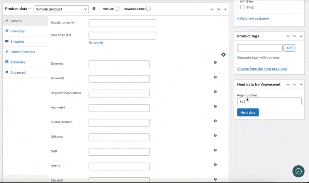Click the Reg-nummer input field
Image resolution: width=309 pixels, height=183 pixels.
pos(269,101)
